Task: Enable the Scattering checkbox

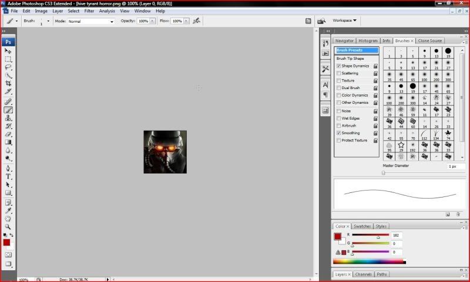Action: point(339,73)
